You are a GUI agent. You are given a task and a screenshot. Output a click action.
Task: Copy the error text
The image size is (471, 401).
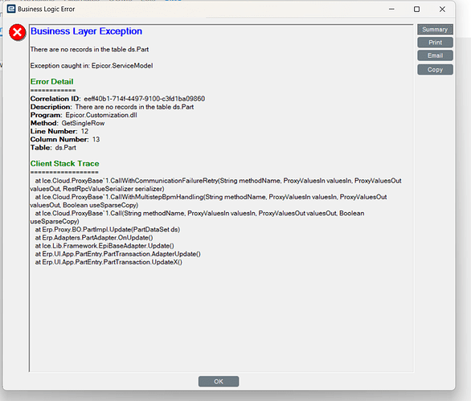tap(435, 70)
